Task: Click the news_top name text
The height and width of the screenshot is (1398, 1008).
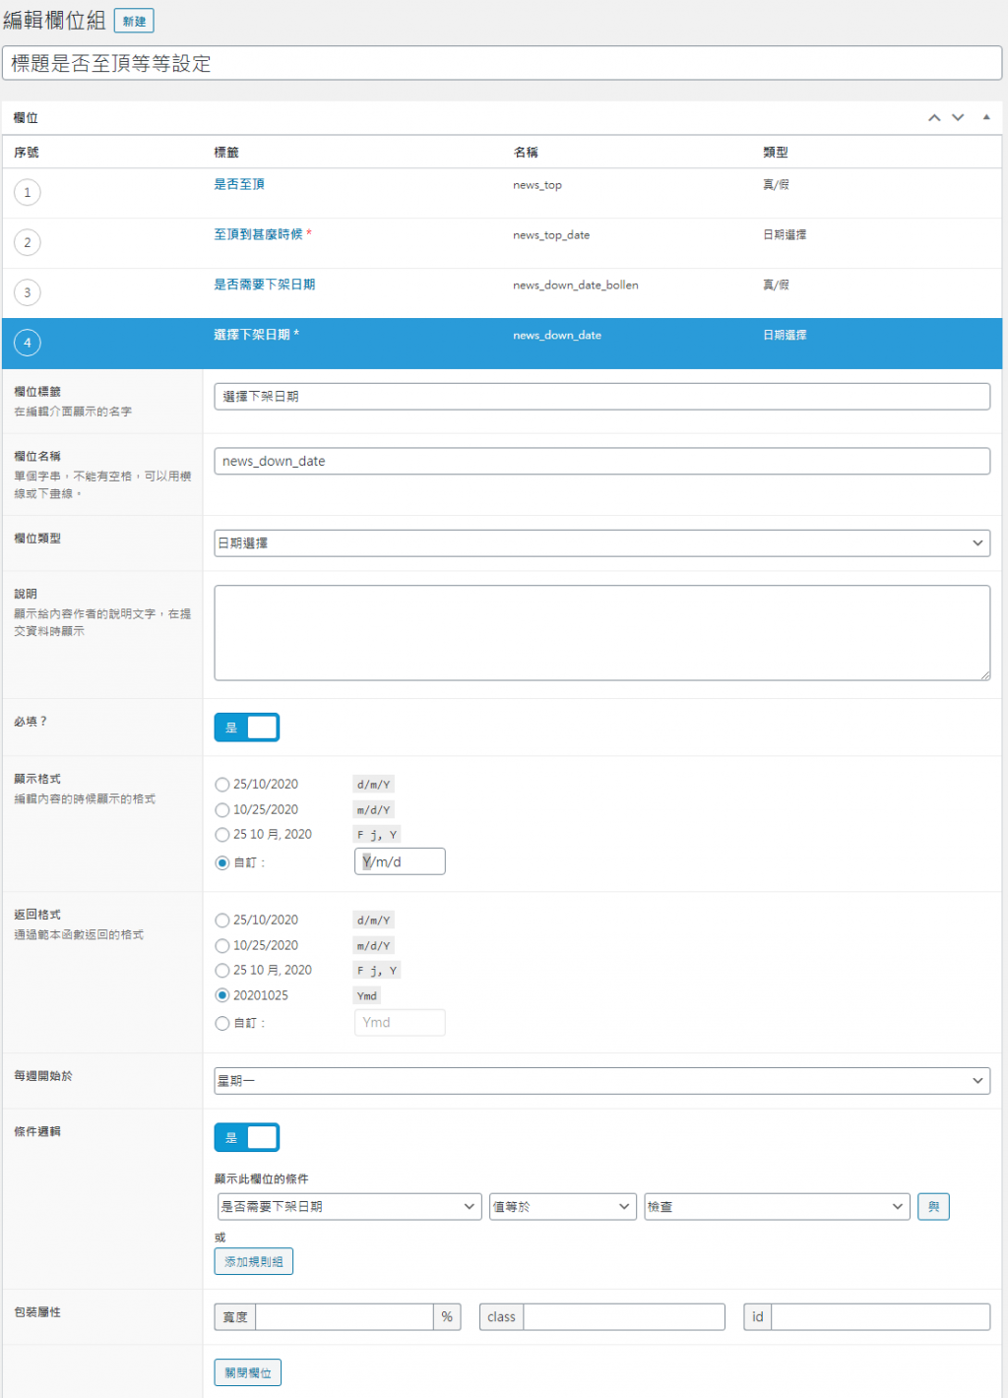Action: [x=537, y=185]
